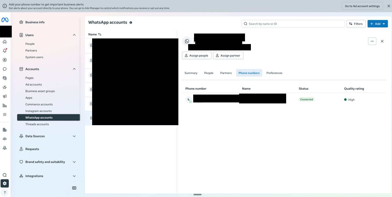Screen dimensions: 392x197
Task: Open Ad accounts menu item
Action: click(34, 84)
